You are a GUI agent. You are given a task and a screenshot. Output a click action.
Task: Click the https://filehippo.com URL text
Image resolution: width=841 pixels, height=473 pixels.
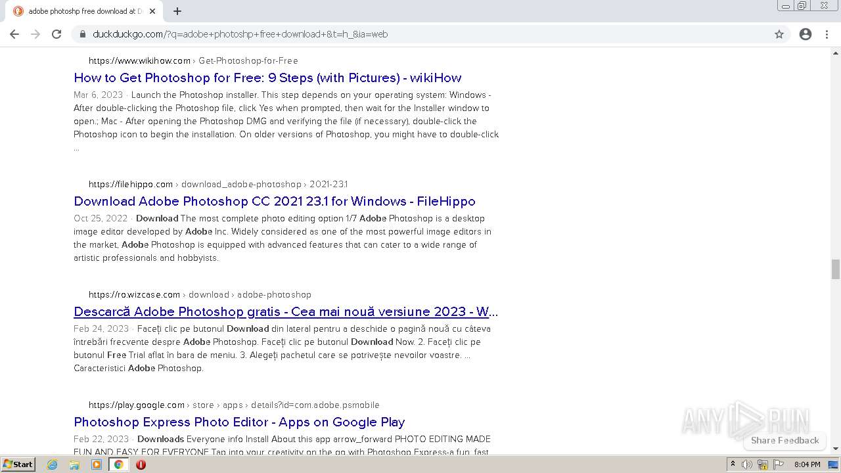click(131, 184)
